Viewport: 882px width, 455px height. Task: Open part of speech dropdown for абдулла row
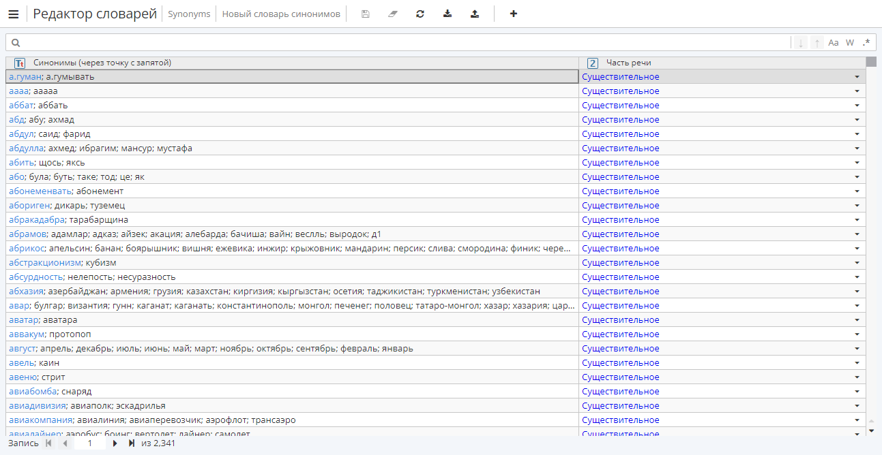(857, 148)
